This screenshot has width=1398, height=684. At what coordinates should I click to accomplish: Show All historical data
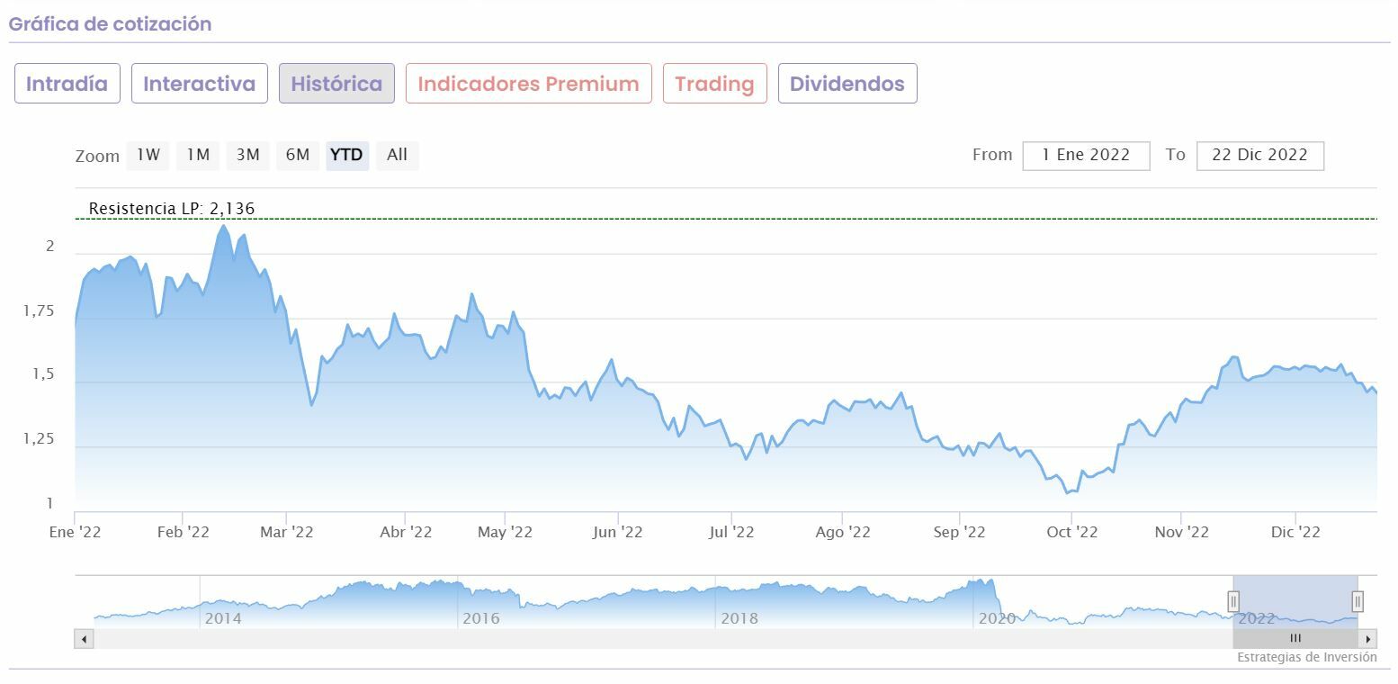397,155
